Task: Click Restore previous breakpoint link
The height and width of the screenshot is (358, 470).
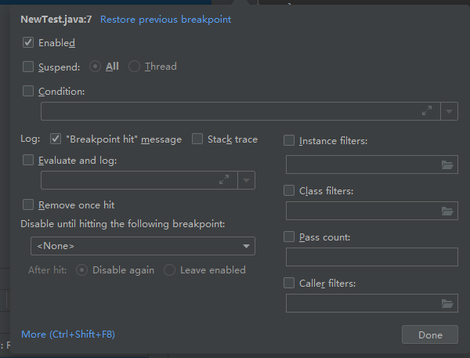Action: (165, 20)
